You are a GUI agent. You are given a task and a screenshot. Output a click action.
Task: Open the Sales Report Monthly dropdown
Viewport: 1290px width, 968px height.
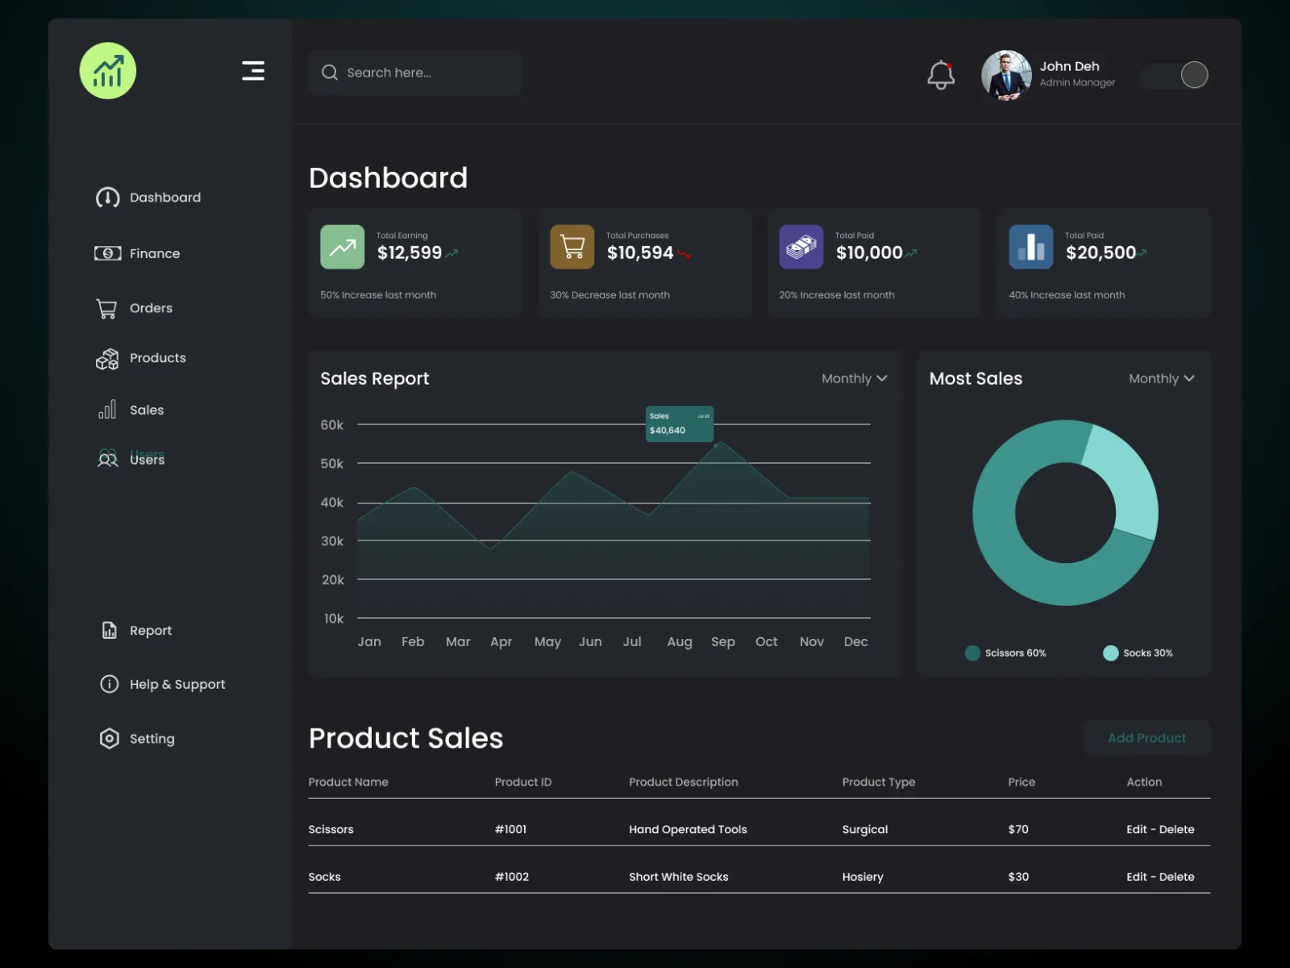pyautogui.click(x=853, y=378)
